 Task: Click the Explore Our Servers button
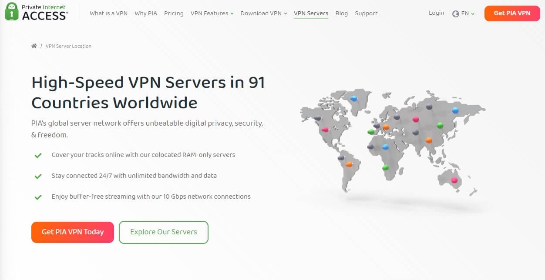click(x=164, y=232)
